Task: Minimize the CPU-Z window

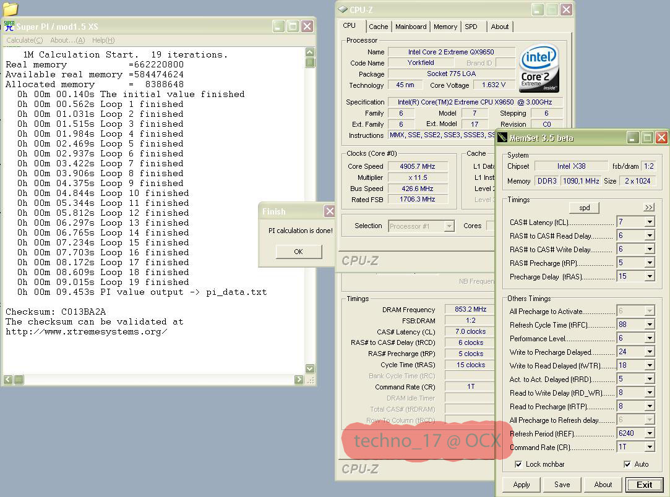Action: (x=538, y=9)
